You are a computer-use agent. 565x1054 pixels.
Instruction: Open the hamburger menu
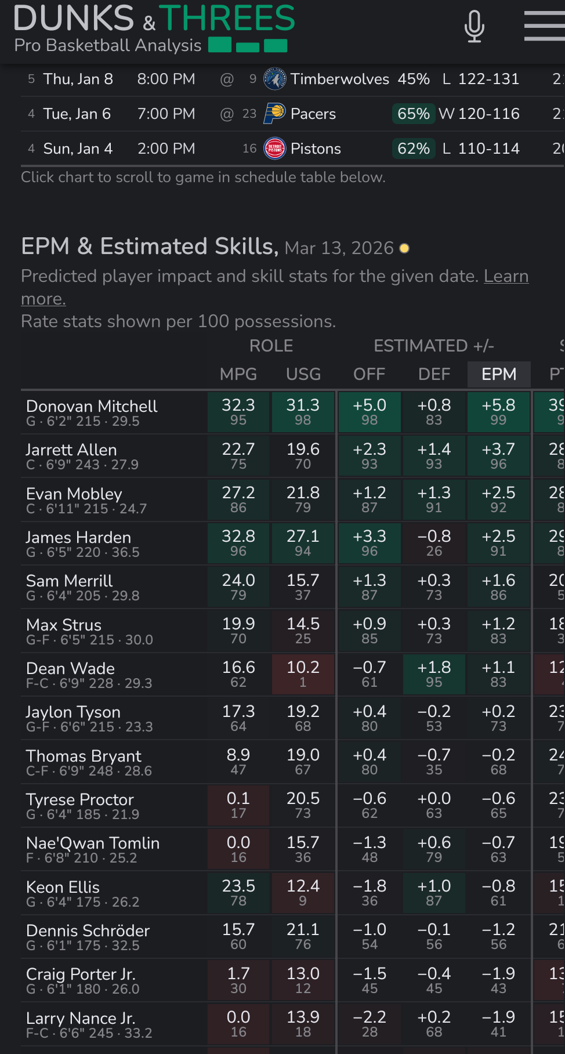pos(544,26)
